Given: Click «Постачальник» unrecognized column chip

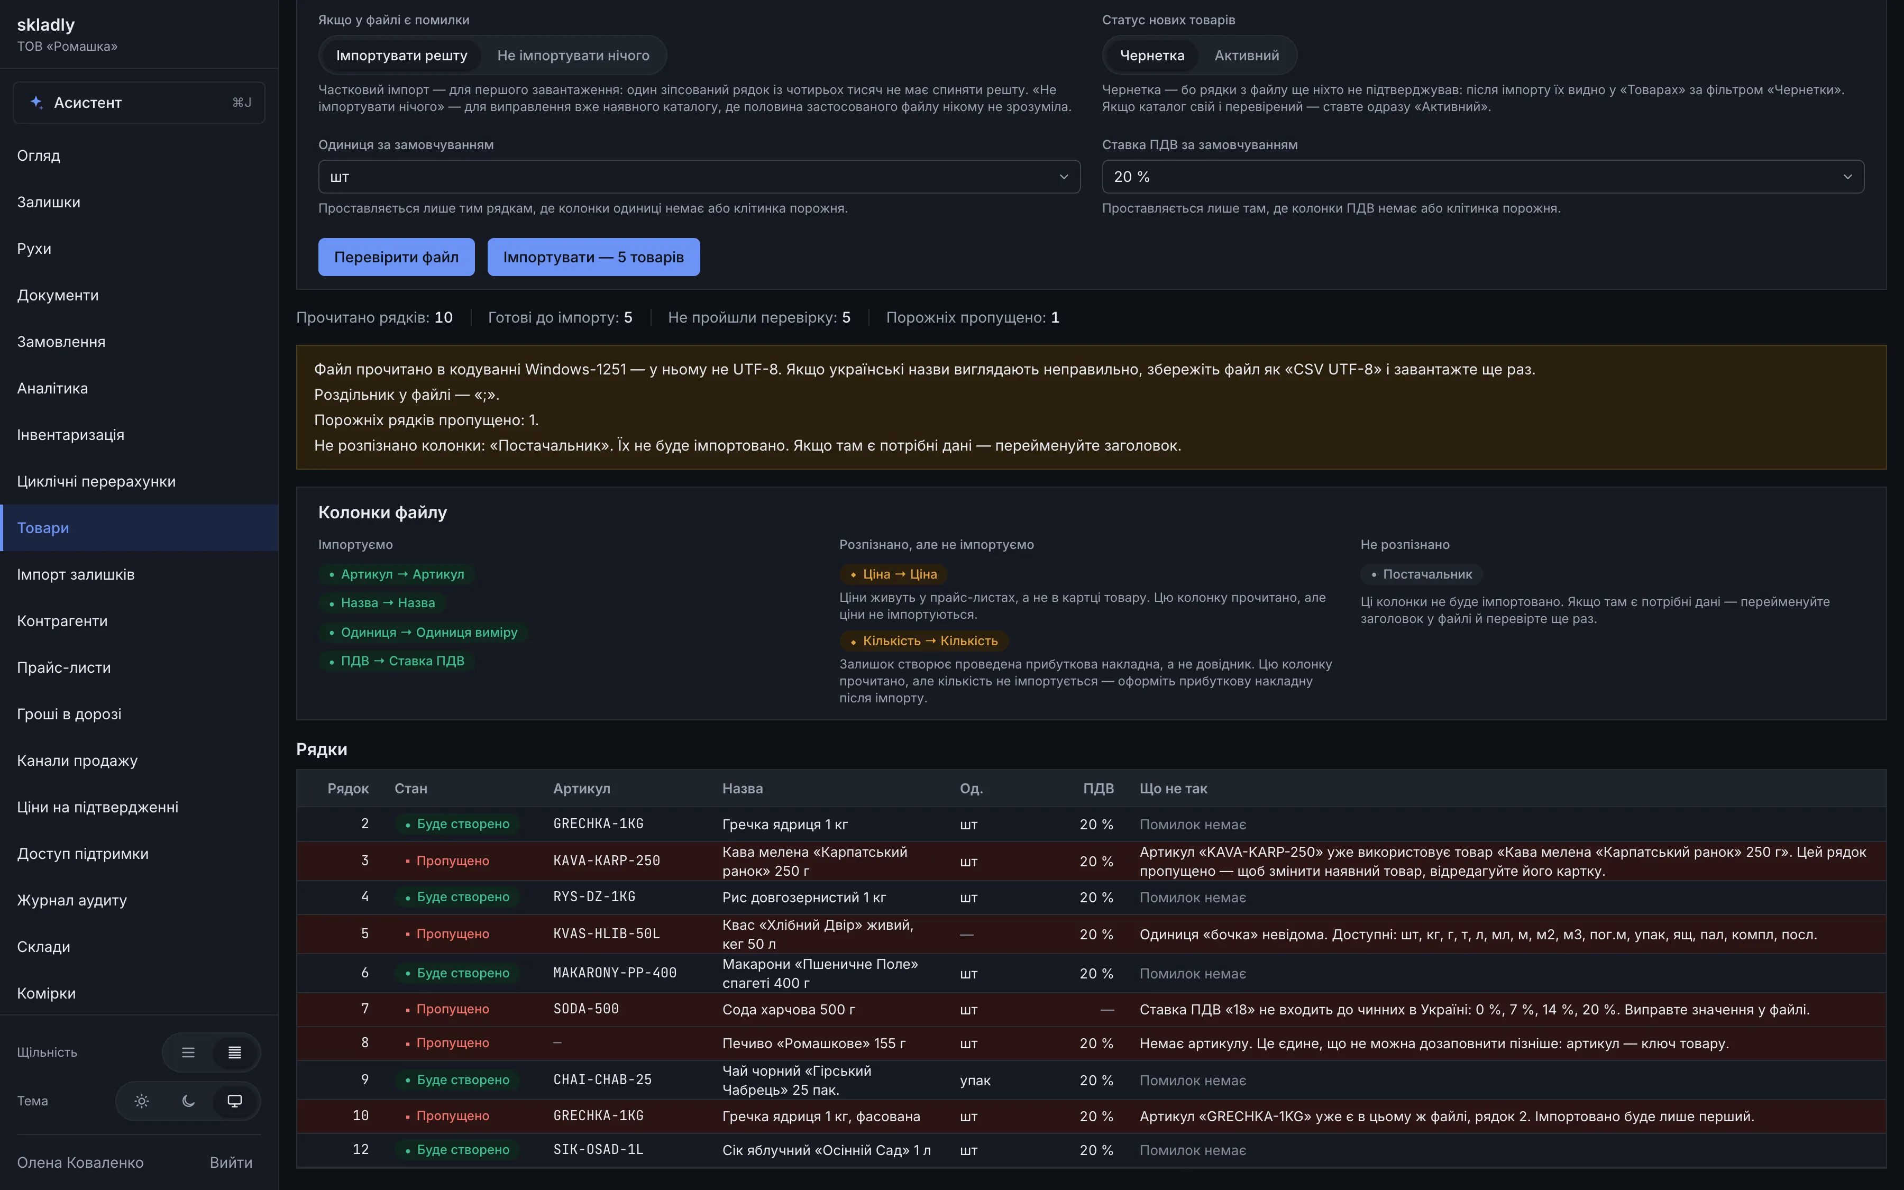Looking at the screenshot, I should 1421,574.
